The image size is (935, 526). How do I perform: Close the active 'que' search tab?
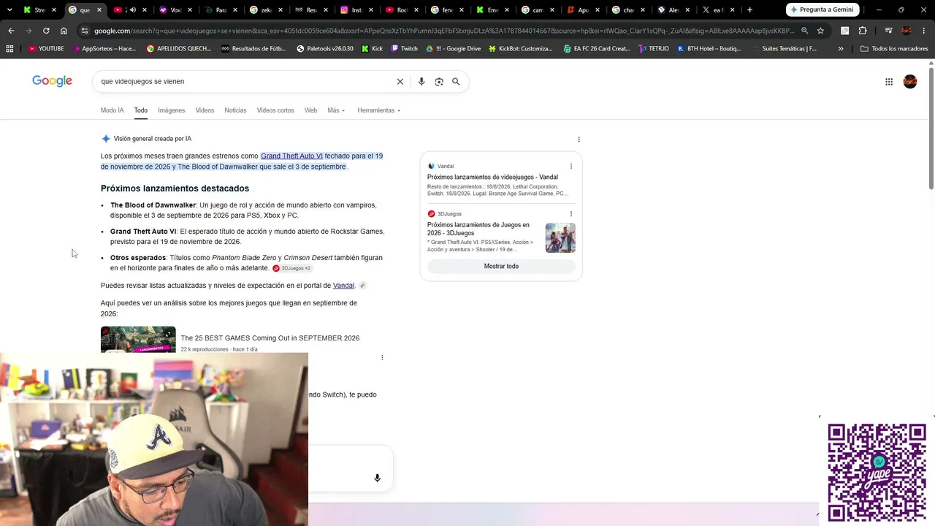pos(99,10)
